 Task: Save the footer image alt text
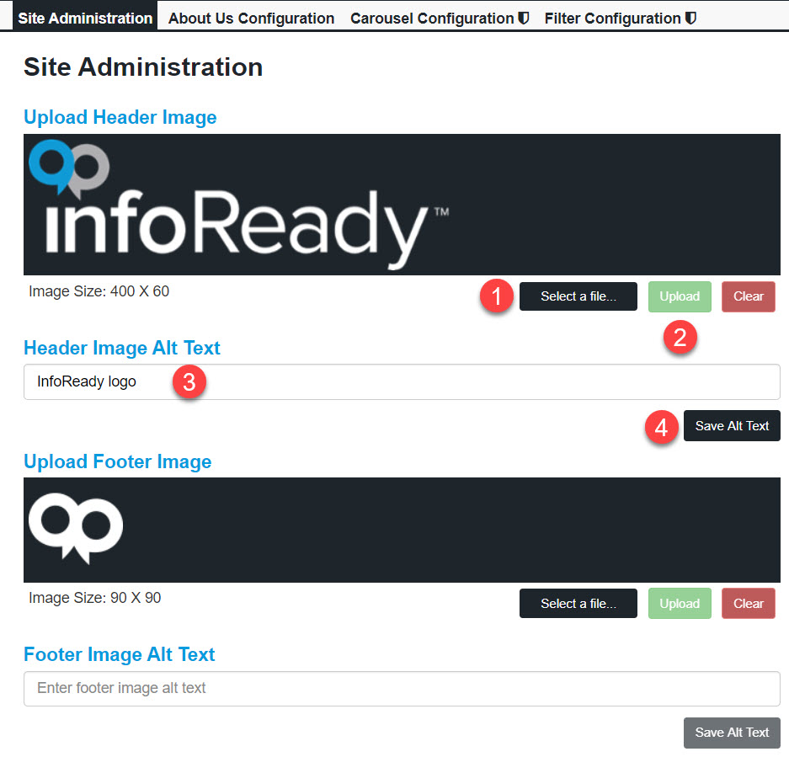tap(732, 733)
